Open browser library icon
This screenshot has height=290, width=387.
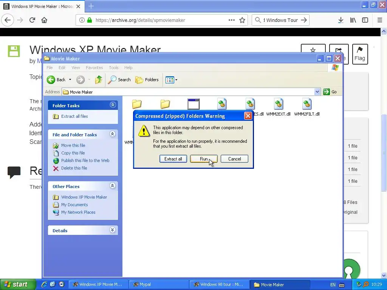[353, 20]
